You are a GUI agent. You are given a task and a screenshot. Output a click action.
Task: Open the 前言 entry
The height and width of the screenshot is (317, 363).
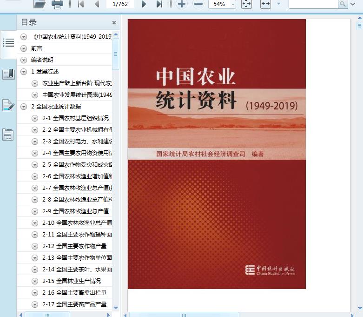[x=37, y=48]
